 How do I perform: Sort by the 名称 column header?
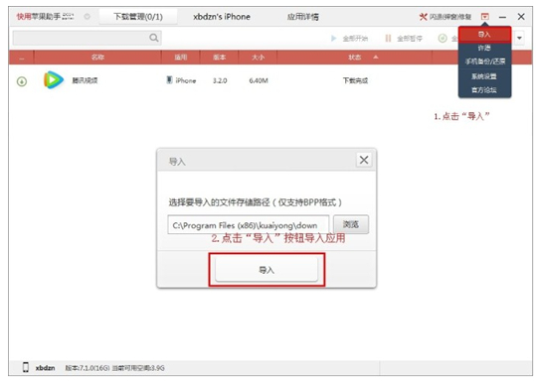click(97, 57)
